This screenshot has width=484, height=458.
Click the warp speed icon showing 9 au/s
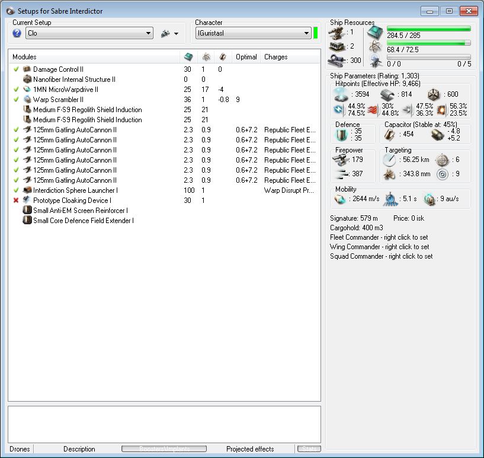[x=429, y=199]
